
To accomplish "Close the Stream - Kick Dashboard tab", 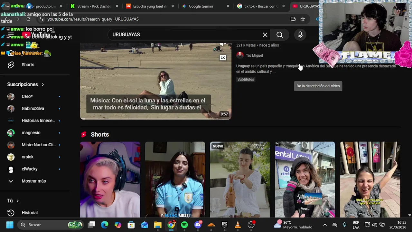I will 117,6.
